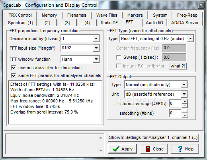This screenshot has width=207, height=160.
Task: Open the Memory tab
Action: [x=49, y=15]
